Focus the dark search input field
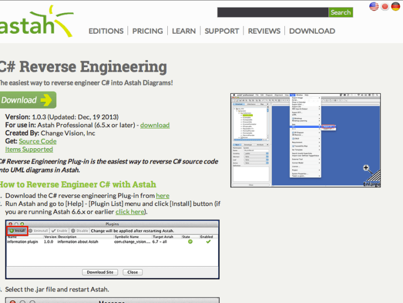The image size is (403, 303). point(273,12)
